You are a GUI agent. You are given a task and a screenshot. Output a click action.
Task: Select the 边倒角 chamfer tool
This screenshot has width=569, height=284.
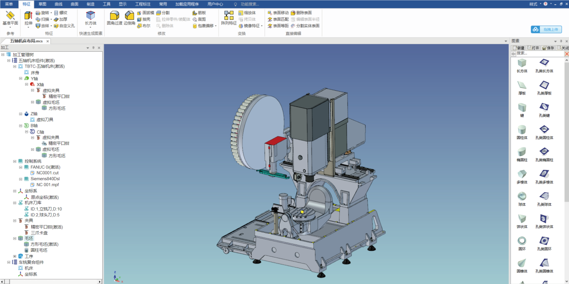point(130,17)
